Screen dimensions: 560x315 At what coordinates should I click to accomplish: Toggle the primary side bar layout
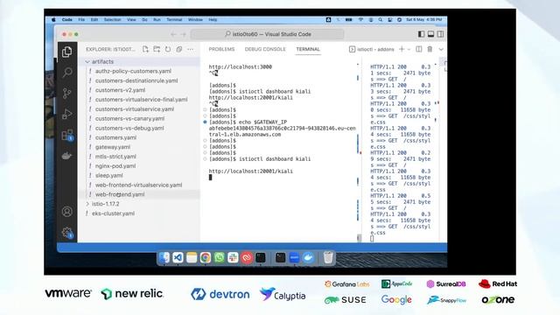pos(422,34)
